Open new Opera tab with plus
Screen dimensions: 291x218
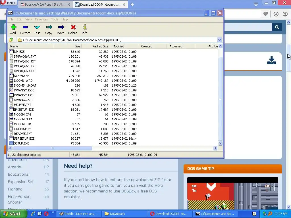pyautogui.click(x=132, y=5)
